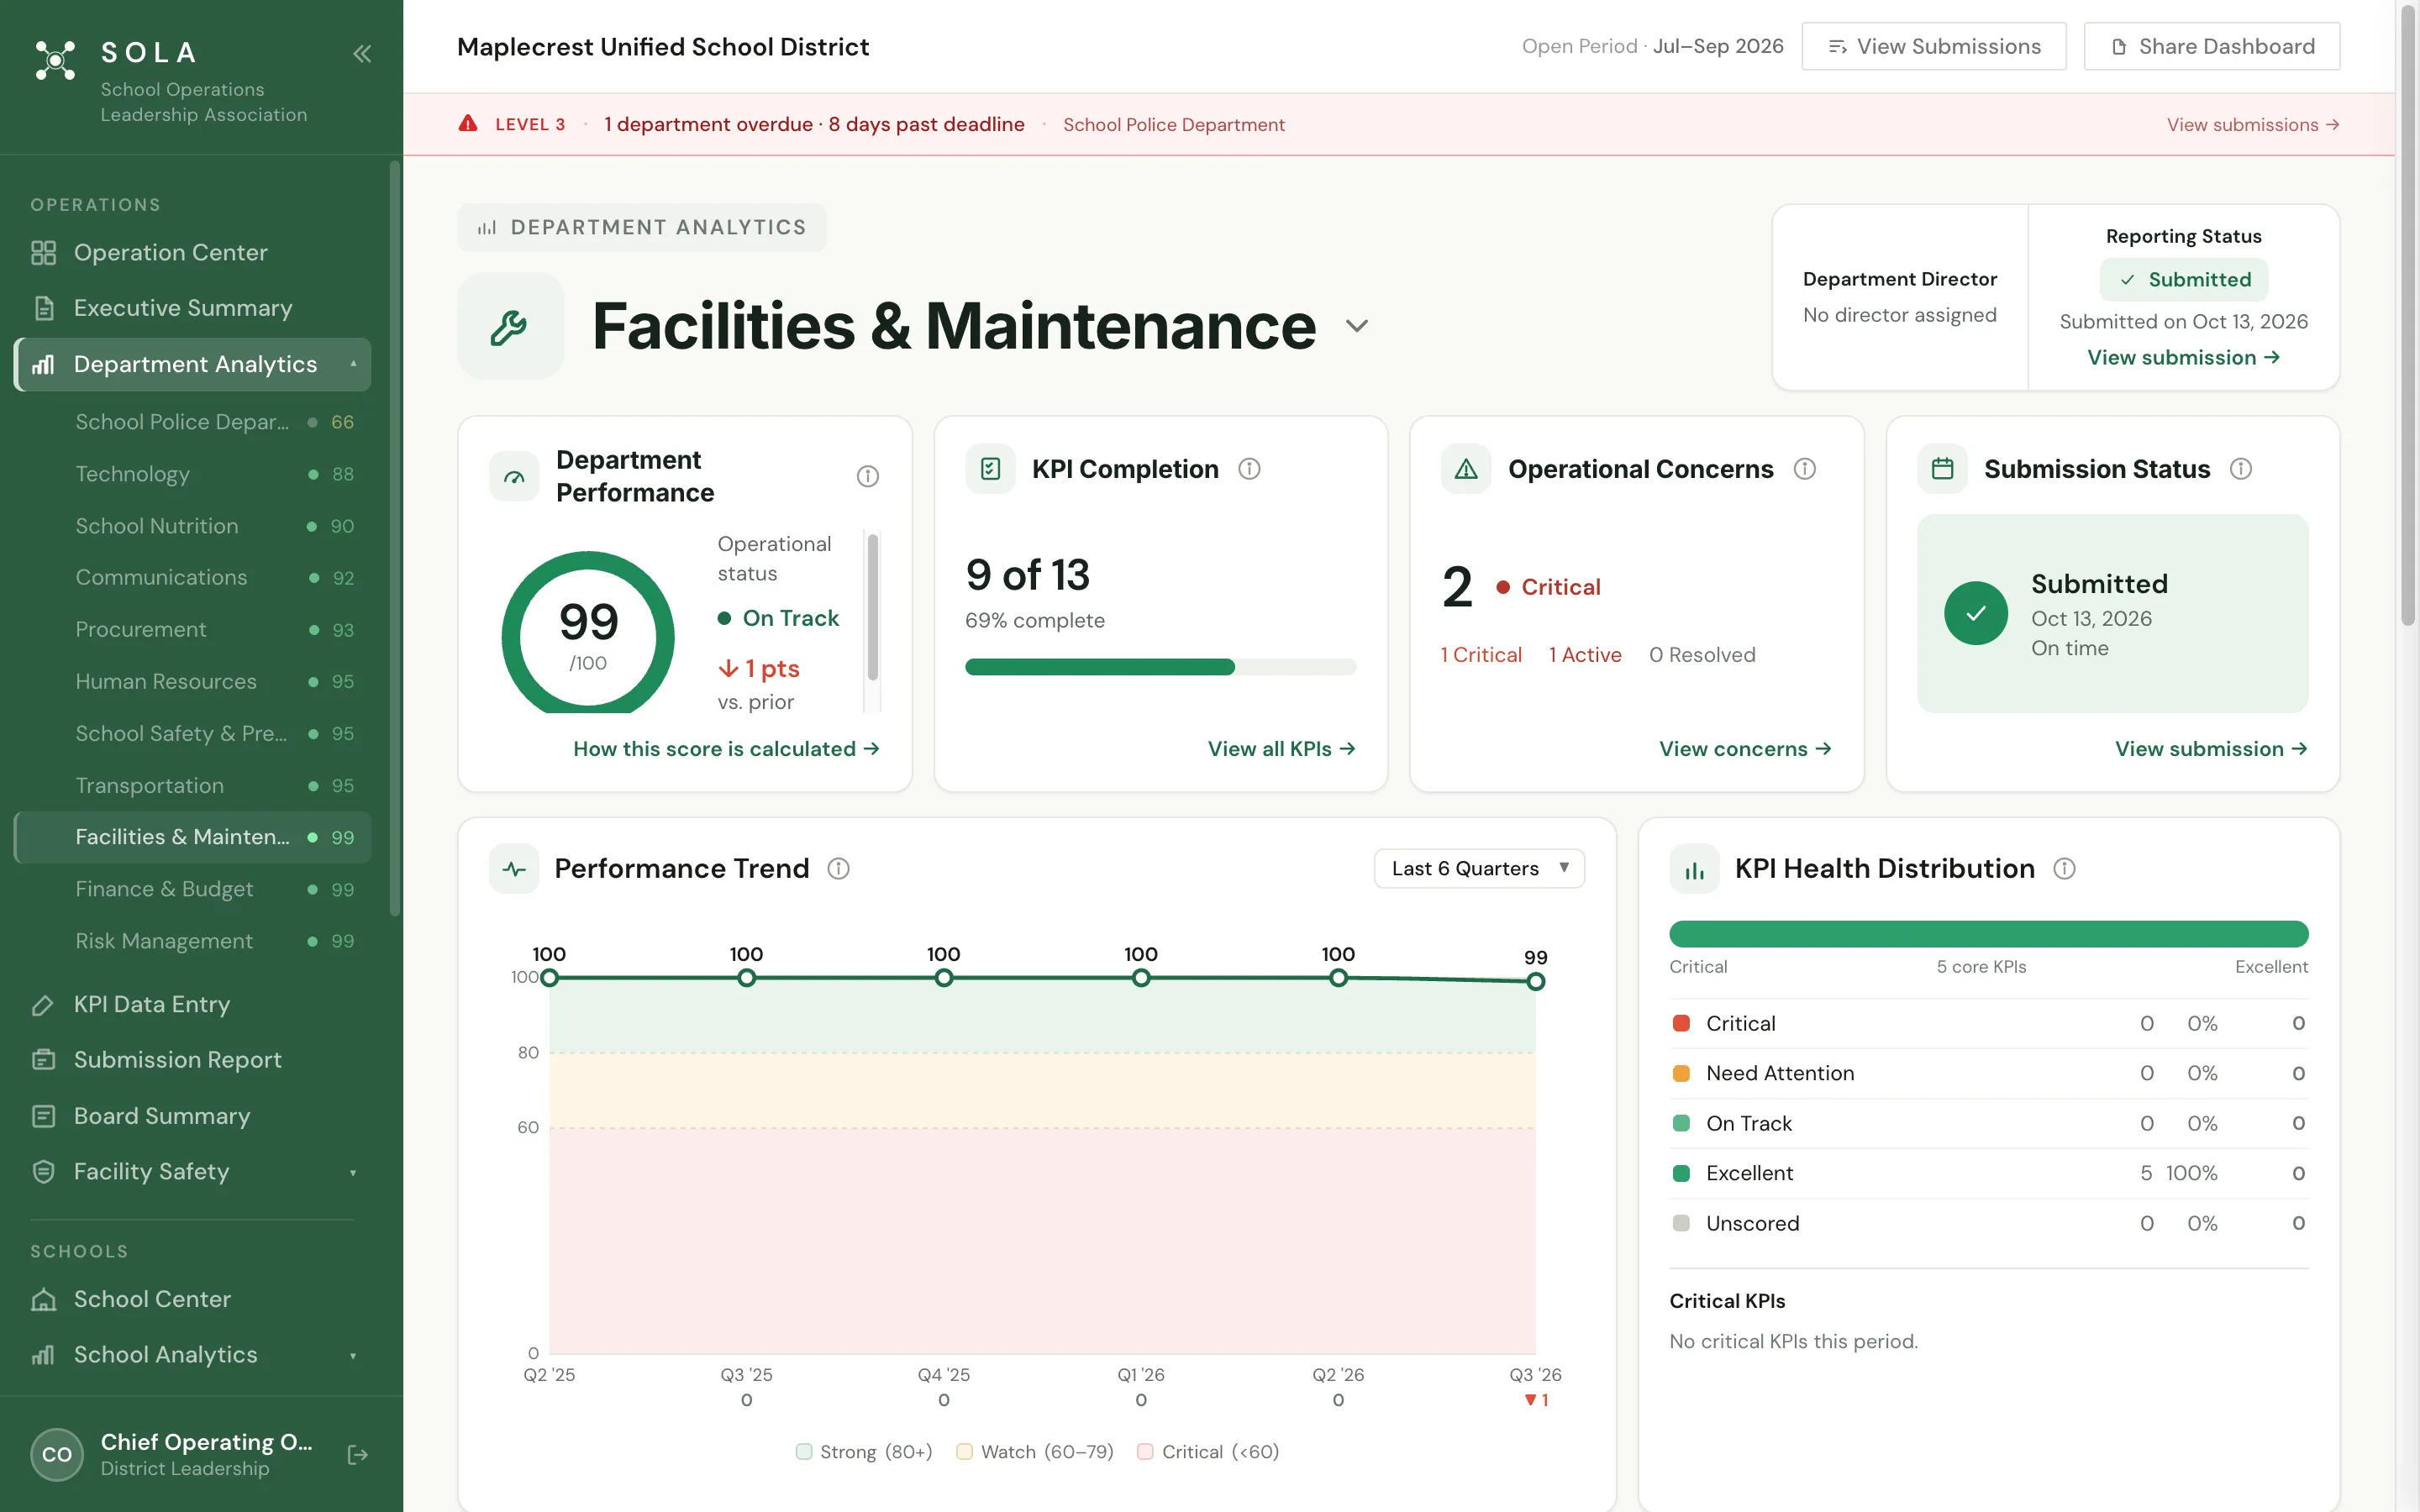Click the gauge icon in Department Performance card
This screenshot has width=2420, height=1512.
click(x=514, y=477)
